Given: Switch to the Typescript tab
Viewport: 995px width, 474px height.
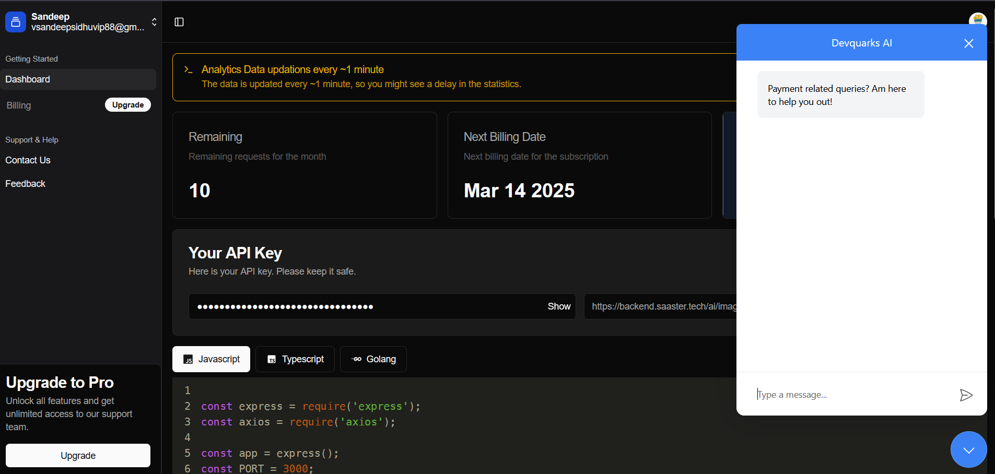Looking at the screenshot, I should [295, 359].
